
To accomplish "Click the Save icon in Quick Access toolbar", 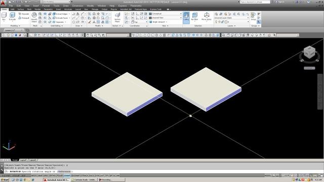I will (x=18, y=2).
